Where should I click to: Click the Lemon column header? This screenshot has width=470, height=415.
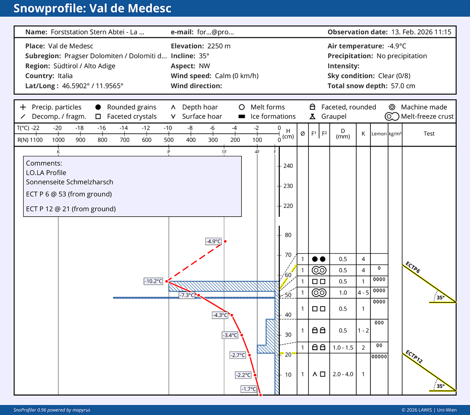coord(379,134)
